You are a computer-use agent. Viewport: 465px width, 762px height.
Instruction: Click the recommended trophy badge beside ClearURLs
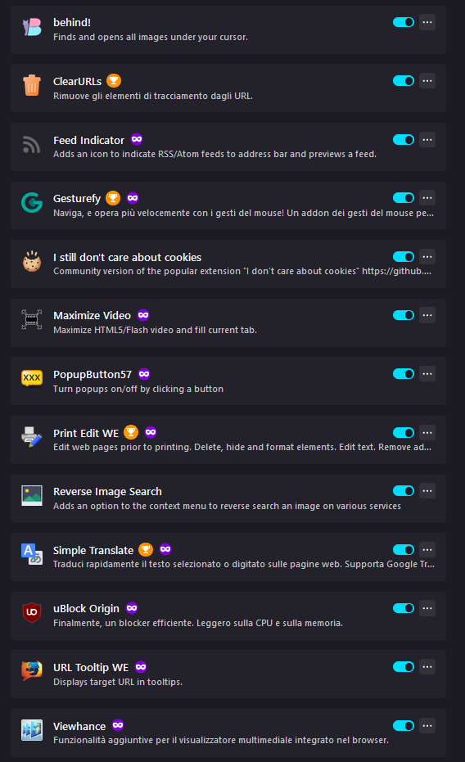click(x=114, y=81)
